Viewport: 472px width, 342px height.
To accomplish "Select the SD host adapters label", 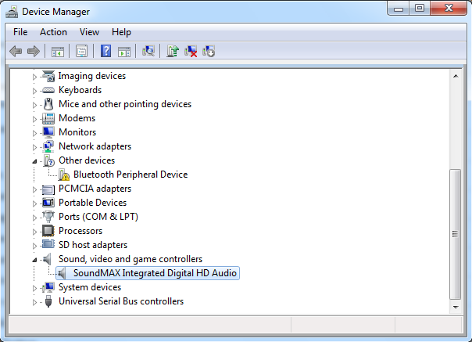I will coord(93,245).
